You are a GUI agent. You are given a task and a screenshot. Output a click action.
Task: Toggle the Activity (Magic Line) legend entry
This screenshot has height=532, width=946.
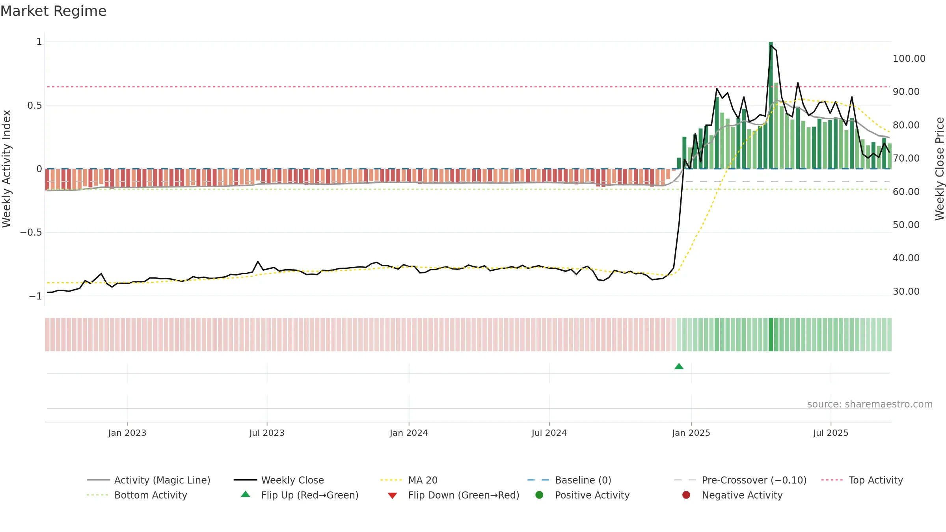click(x=149, y=480)
